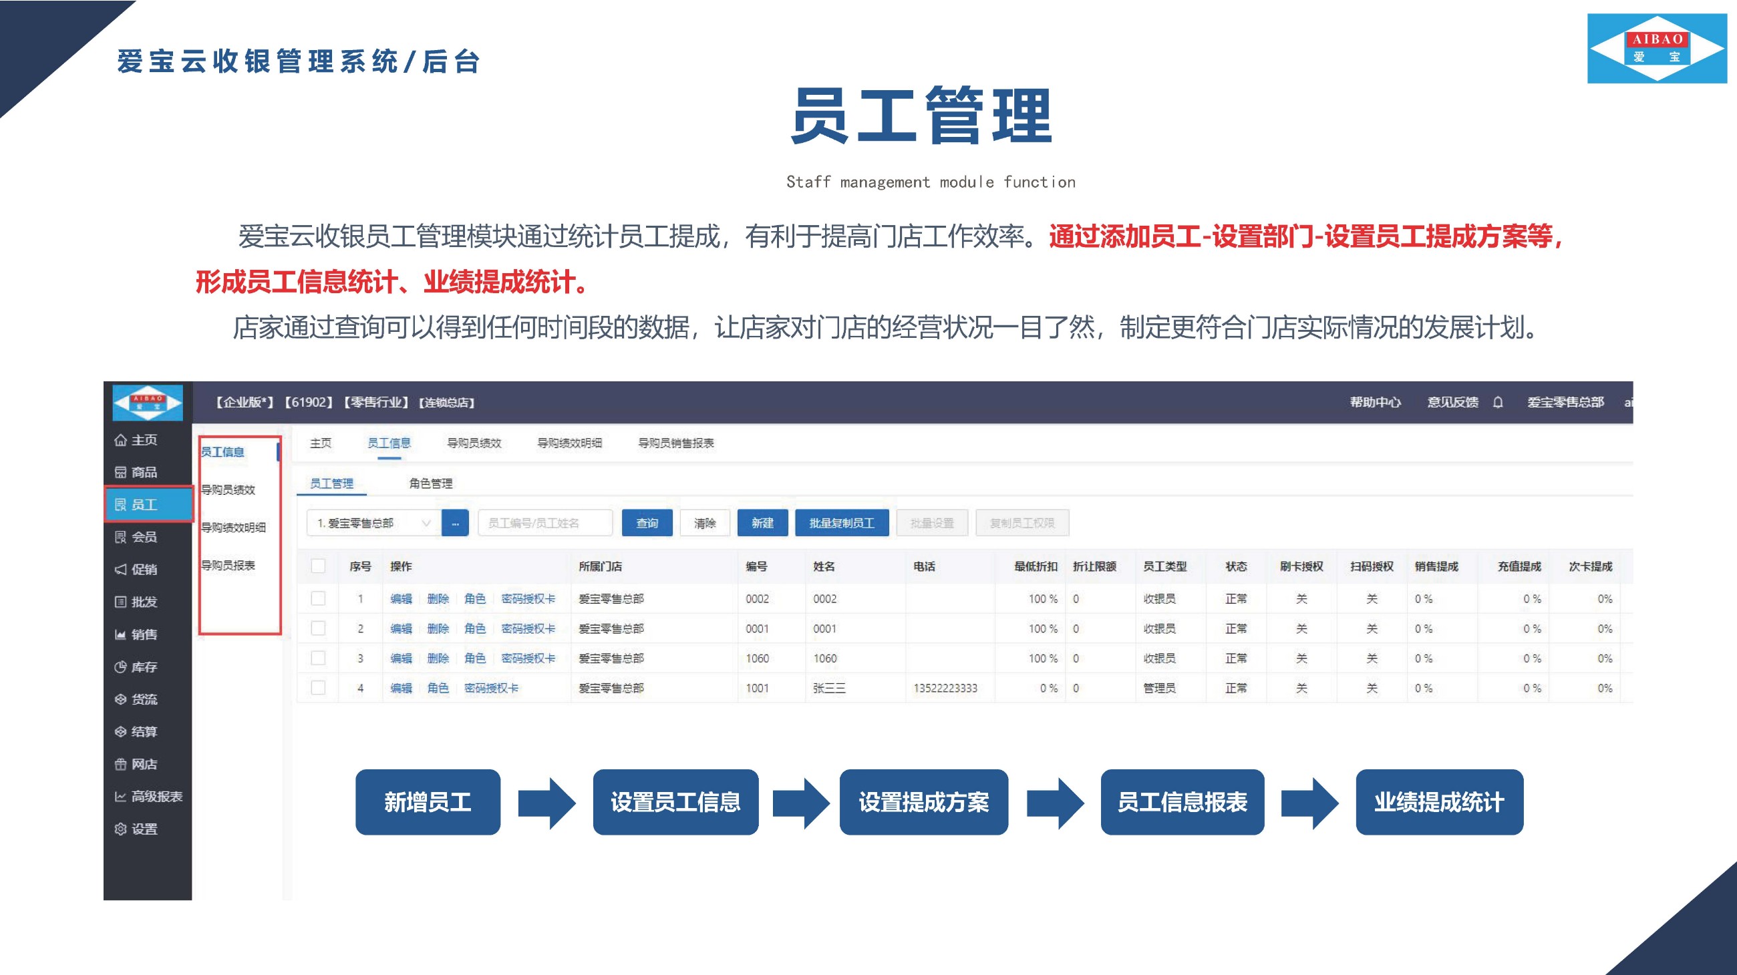This screenshot has height=975, width=1737.
Task: Click the home icon beside 主页 in sidebar
Action: [x=121, y=440]
